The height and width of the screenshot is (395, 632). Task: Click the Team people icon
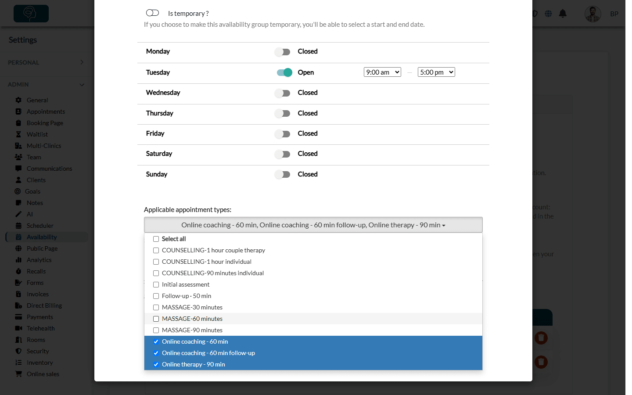pos(18,157)
